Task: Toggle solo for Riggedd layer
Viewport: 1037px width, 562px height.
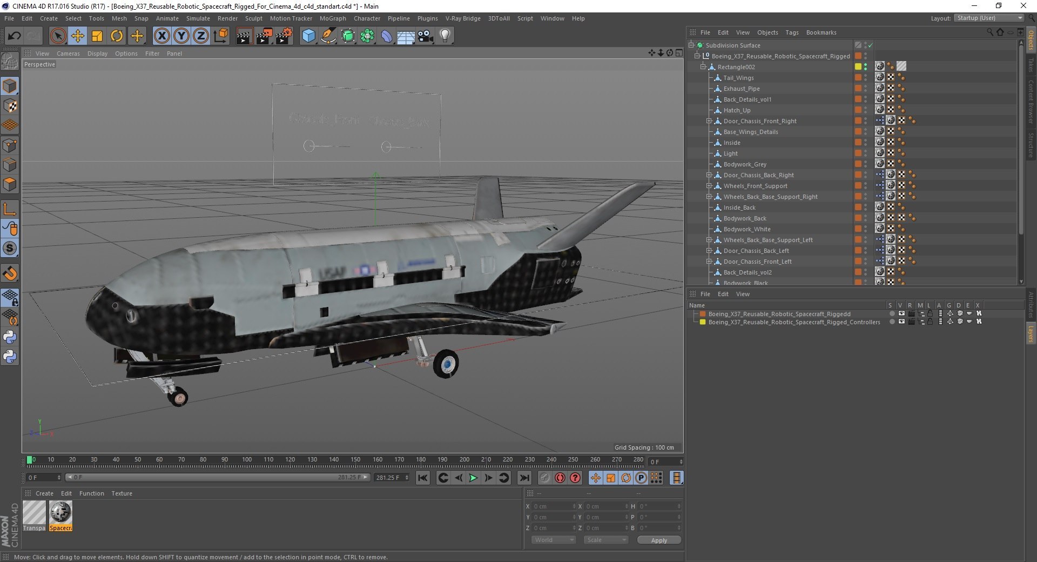Action: click(x=892, y=313)
